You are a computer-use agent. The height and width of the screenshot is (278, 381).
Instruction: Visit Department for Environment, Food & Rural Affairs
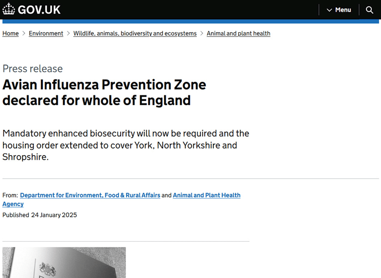pyautogui.click(x=90, y=195)
